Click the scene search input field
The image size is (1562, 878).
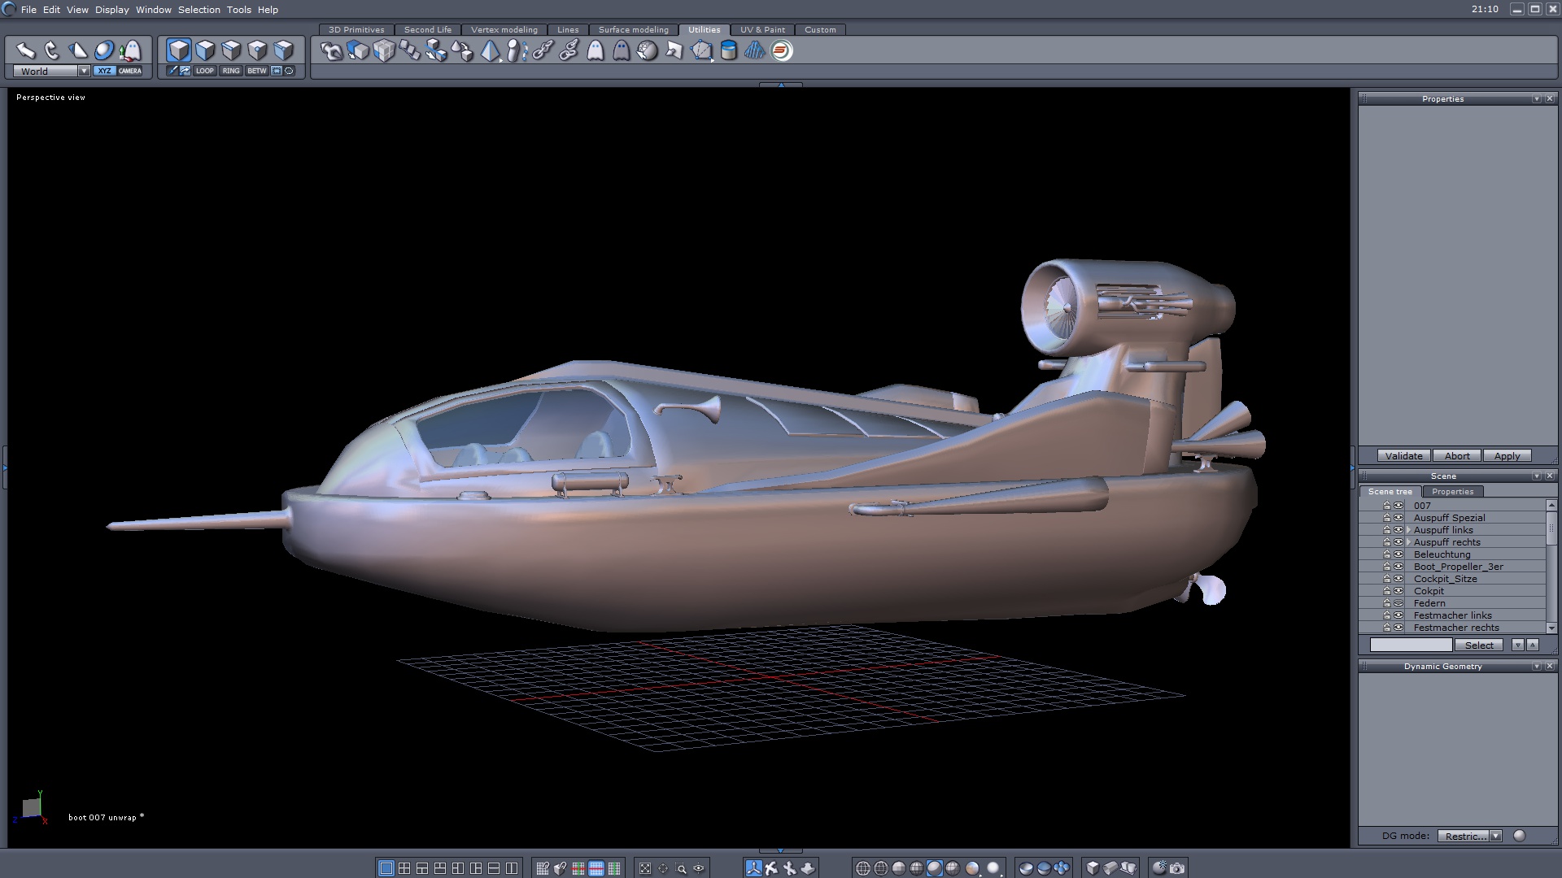(x=1411, y=645)
